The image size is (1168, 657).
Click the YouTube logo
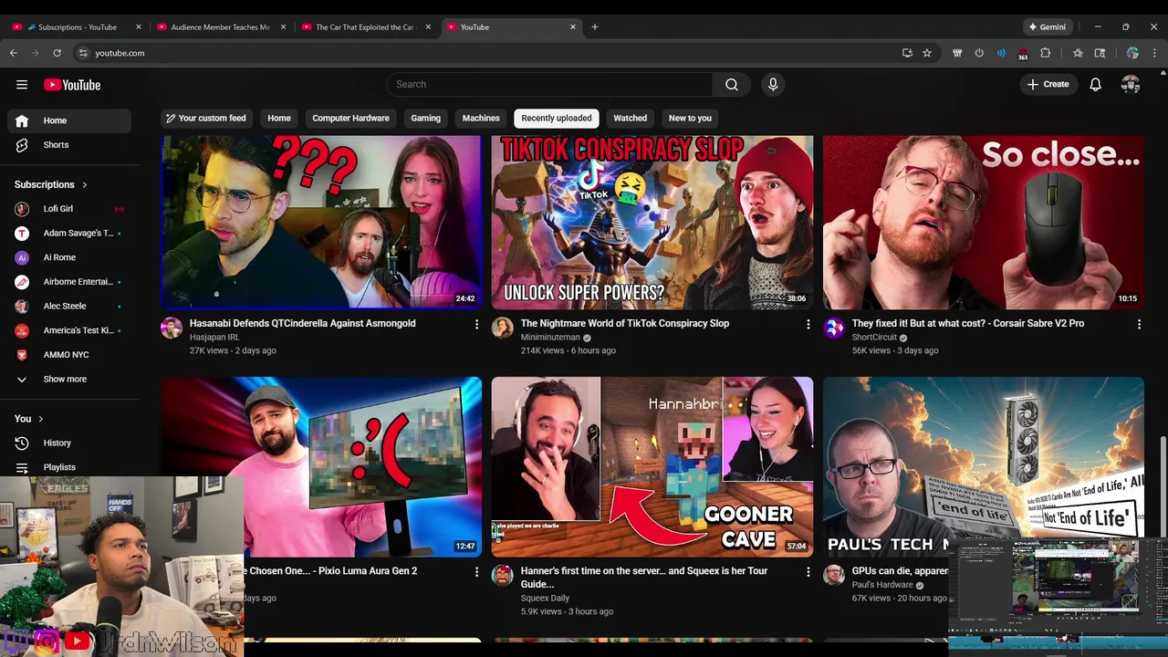coord(72,85)
